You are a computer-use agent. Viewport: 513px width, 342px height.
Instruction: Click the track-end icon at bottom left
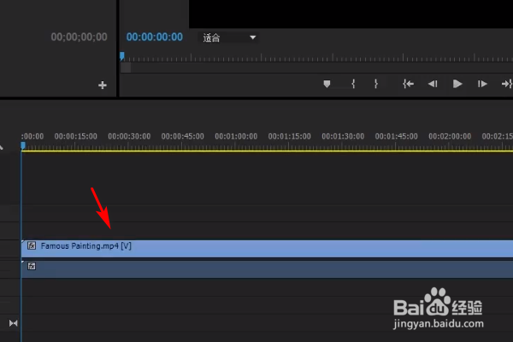tap(14, 323)
